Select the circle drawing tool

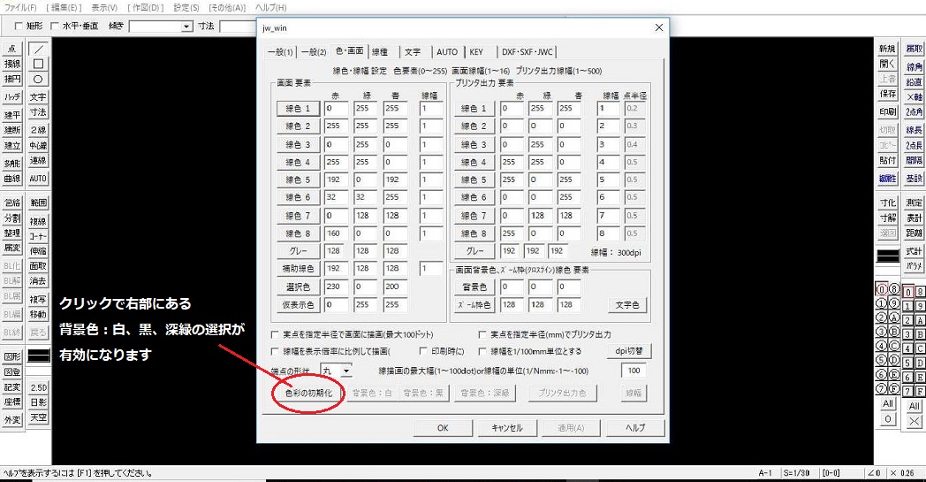[x=38, y=79]
